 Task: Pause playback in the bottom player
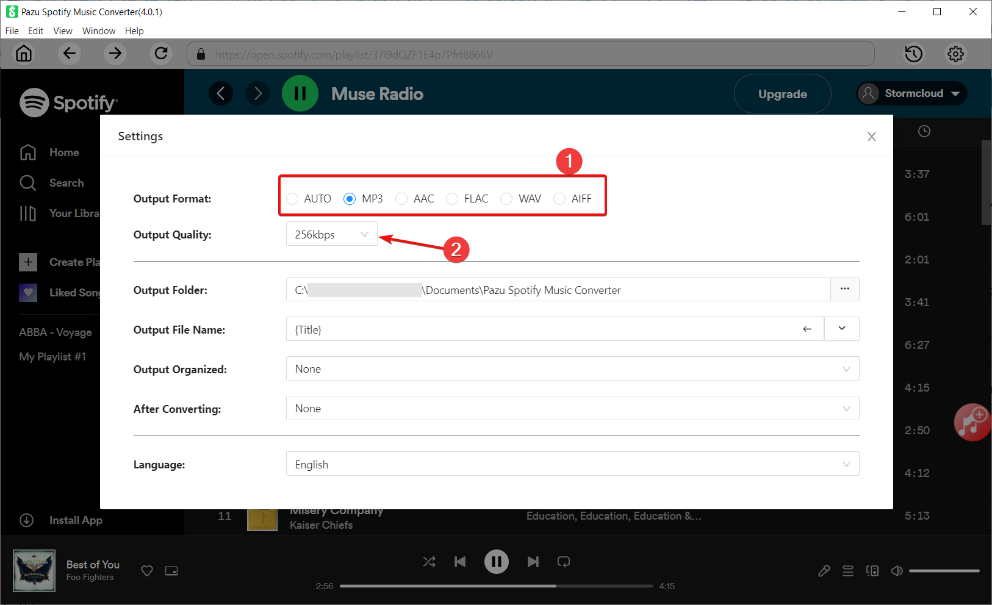pos(497,562)
